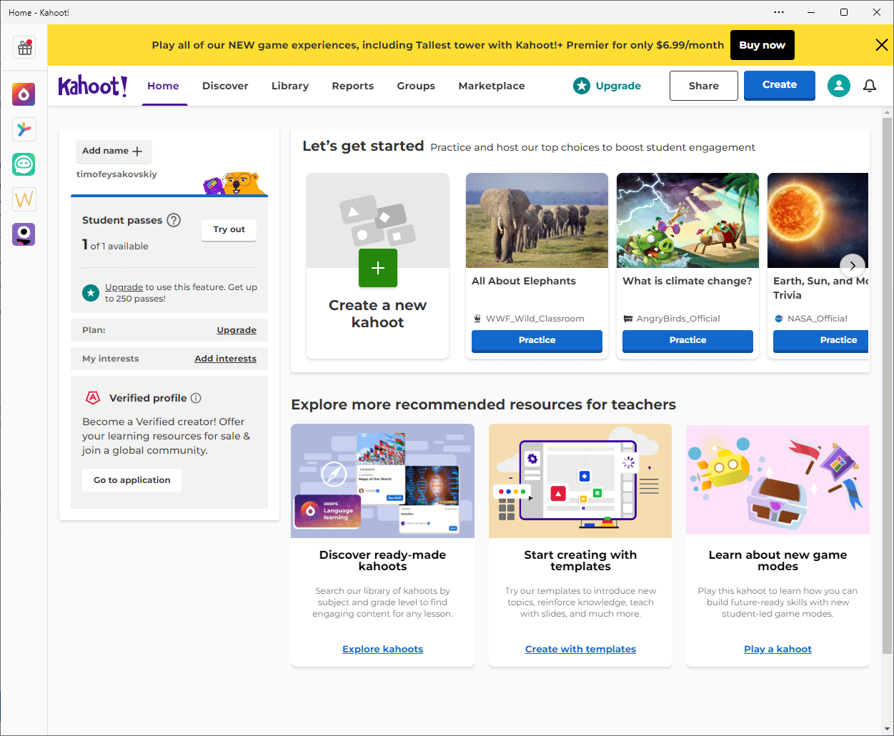Screen dimensions: 894x736
Task: Click the Buy now button
Action: click(762, 45)
